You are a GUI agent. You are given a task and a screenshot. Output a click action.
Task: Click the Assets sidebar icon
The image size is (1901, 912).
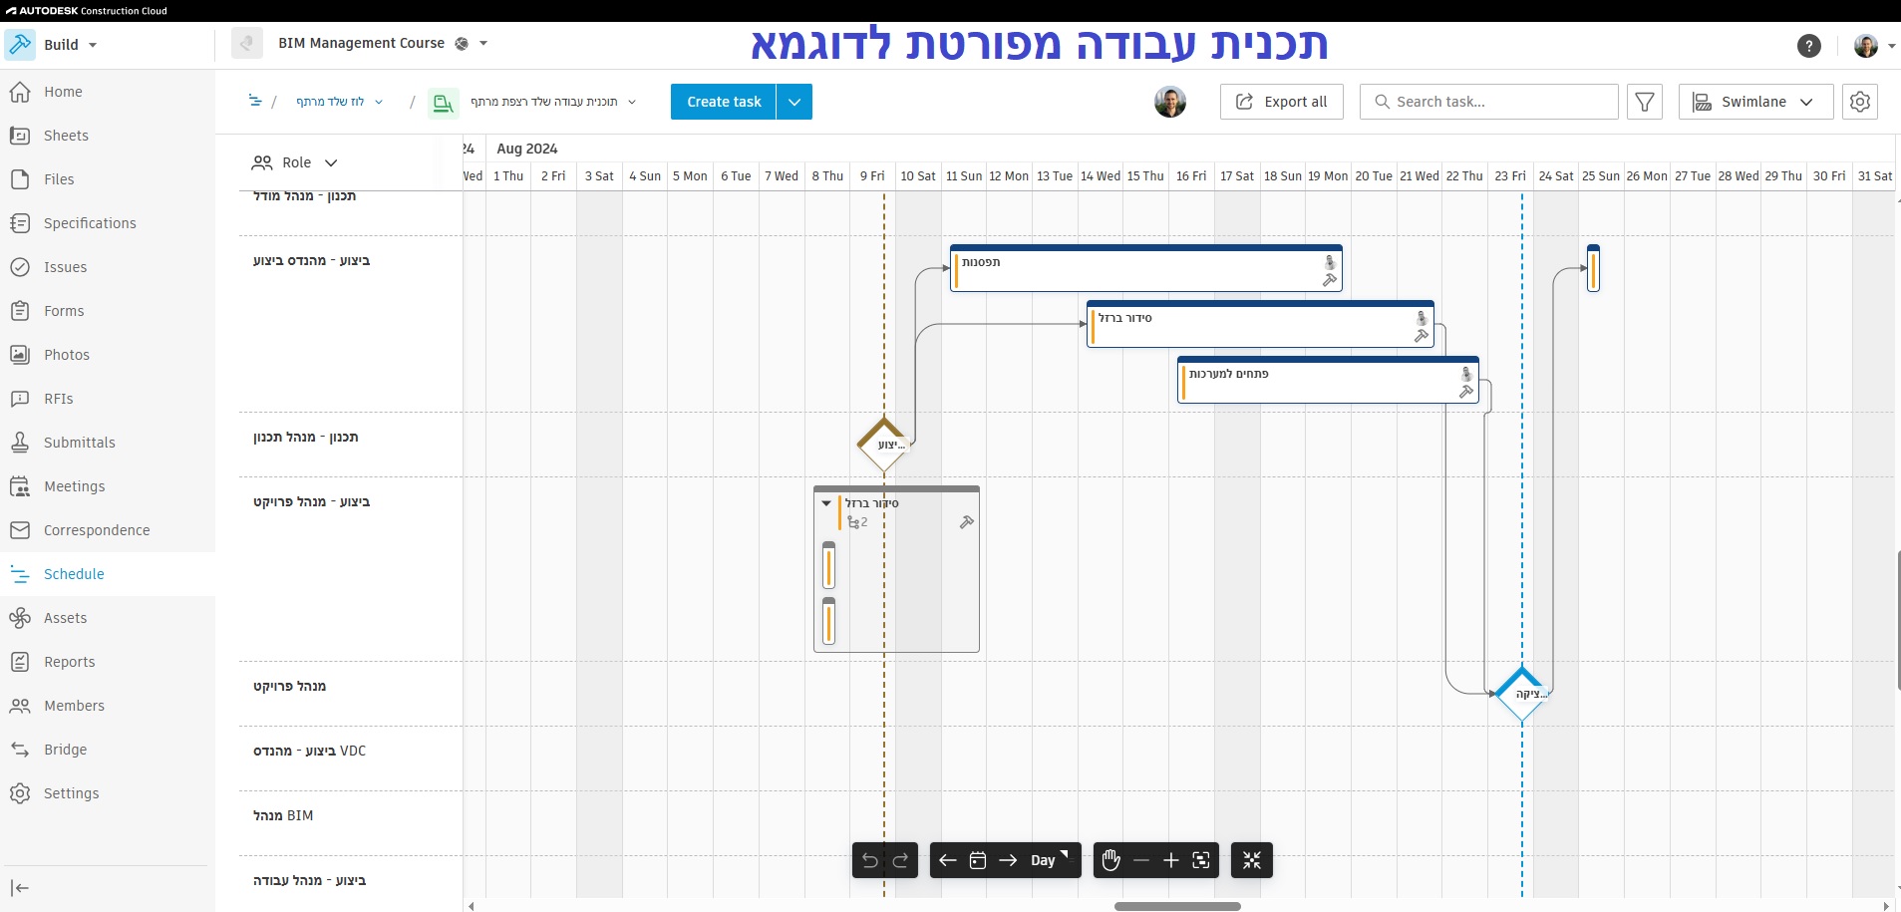pyautogui.click(x=20, y=618)
